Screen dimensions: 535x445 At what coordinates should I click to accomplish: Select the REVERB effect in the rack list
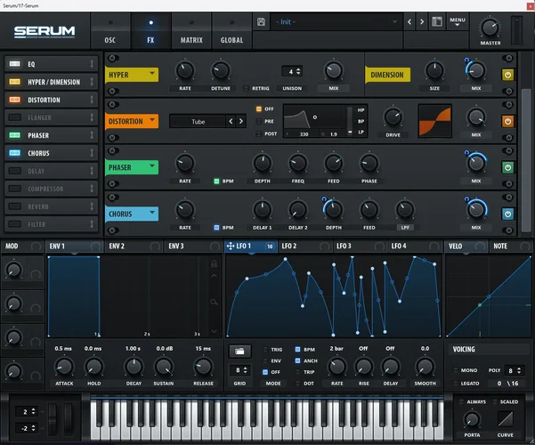coord(50,206)
